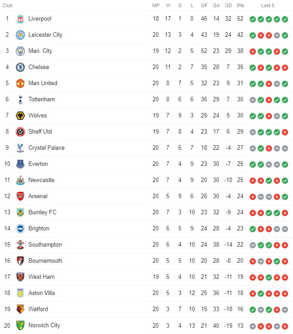Viewport: 293px width, 334px height.
Task: Click Crystal Palace's latest draw indicator
Action: [285, 148]
